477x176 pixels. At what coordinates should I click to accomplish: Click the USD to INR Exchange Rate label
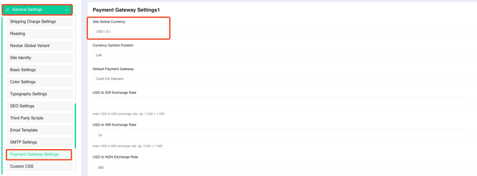[115, 125]
